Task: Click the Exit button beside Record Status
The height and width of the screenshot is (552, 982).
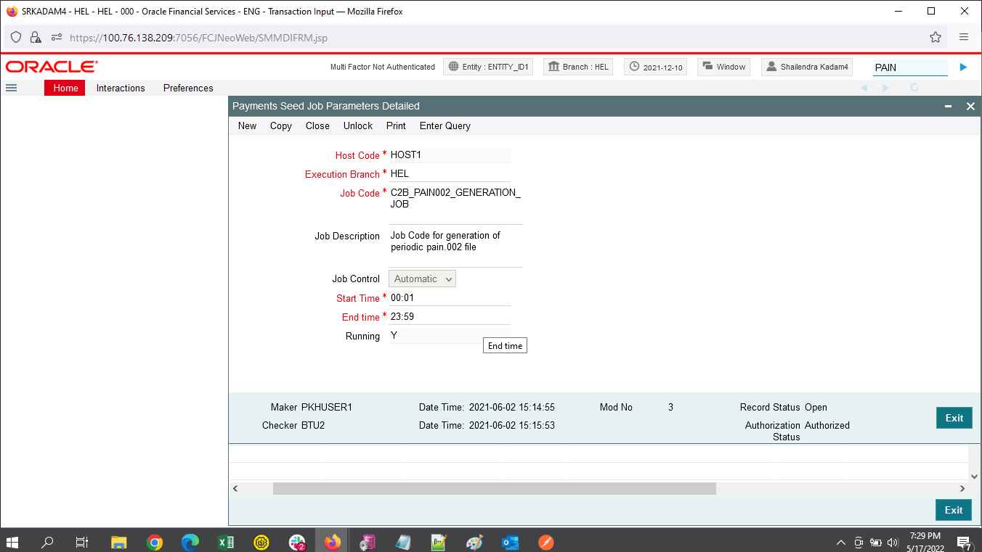Action: point(954,418)
